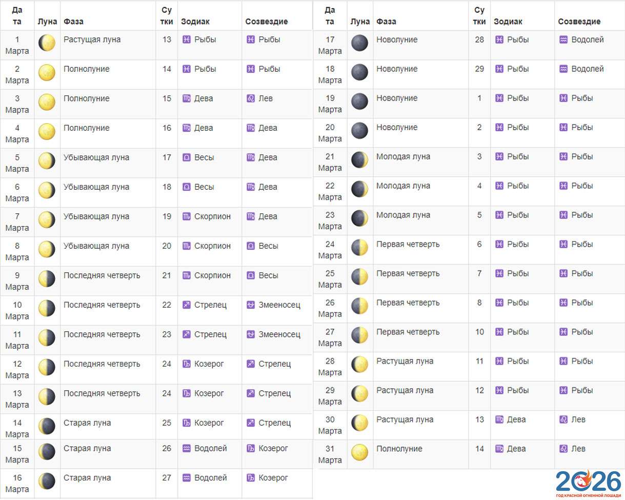
Task: Select the half-moon icon in 9 Марта row
Action: point(47,279)
